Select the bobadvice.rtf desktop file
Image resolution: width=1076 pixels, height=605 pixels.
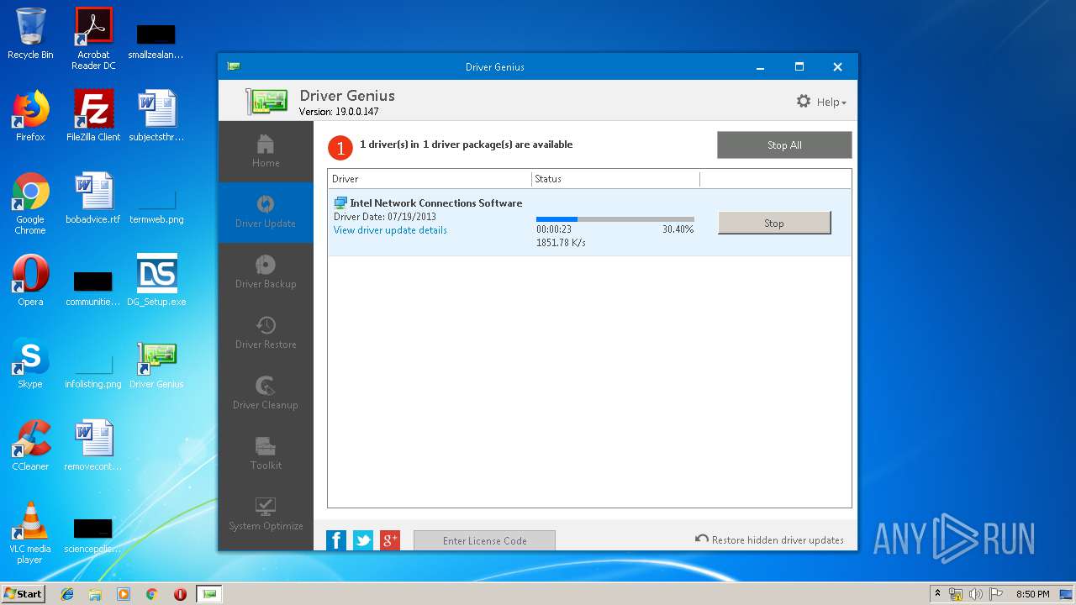click(93, 199)
